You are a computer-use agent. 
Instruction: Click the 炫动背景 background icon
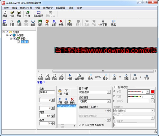(x=38, y=14)
